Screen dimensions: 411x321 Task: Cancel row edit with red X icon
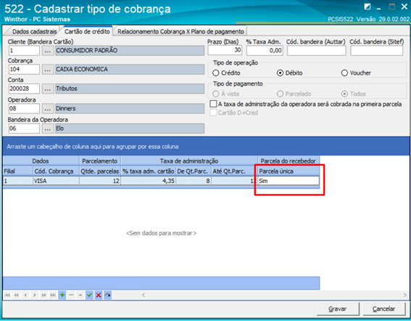(99, 296)
